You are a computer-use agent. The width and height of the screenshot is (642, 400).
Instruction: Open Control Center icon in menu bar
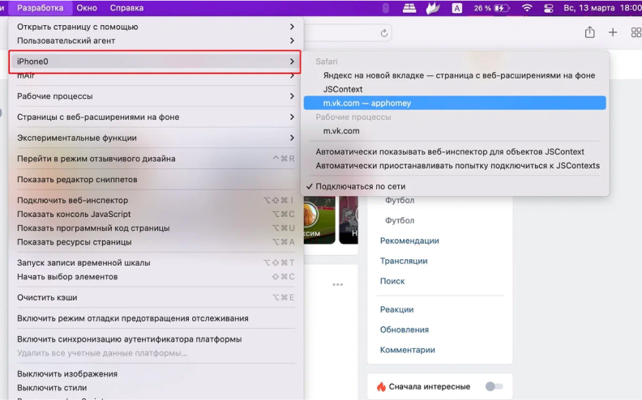pos(549,8)
